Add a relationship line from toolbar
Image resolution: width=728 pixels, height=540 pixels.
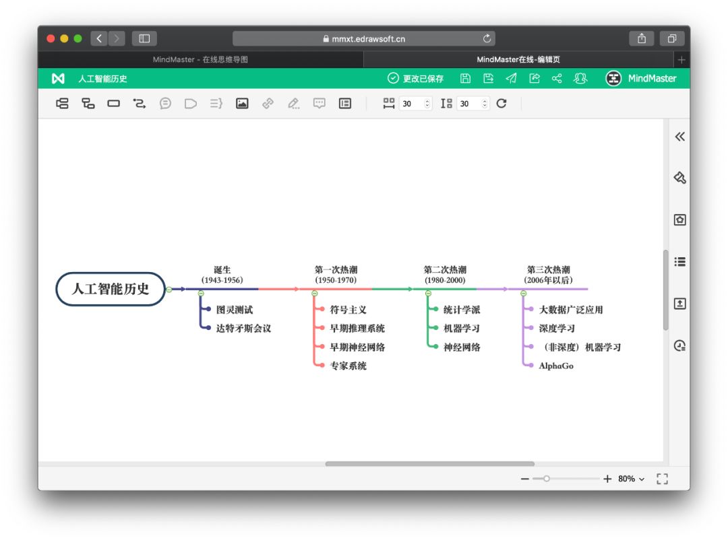pos(140,104)
